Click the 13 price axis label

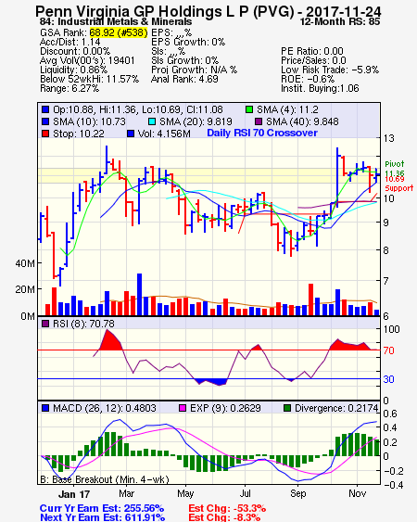pyautogui.click(x=388, y=138)
